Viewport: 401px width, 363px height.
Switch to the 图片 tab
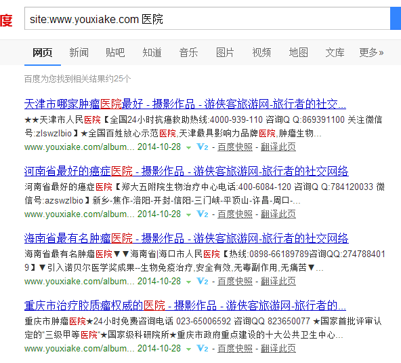click(x=225, y=53)
